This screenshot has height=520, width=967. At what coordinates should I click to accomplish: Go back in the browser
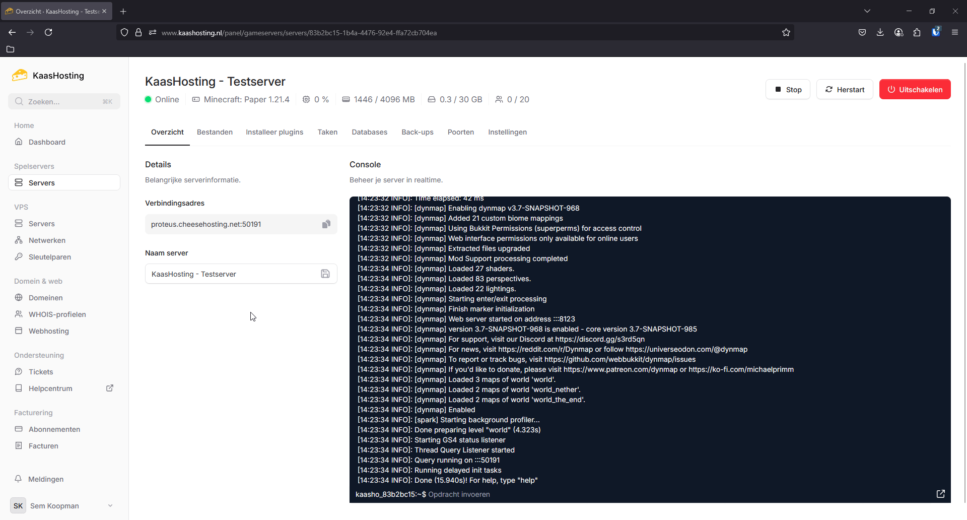(x=12, y=32)
